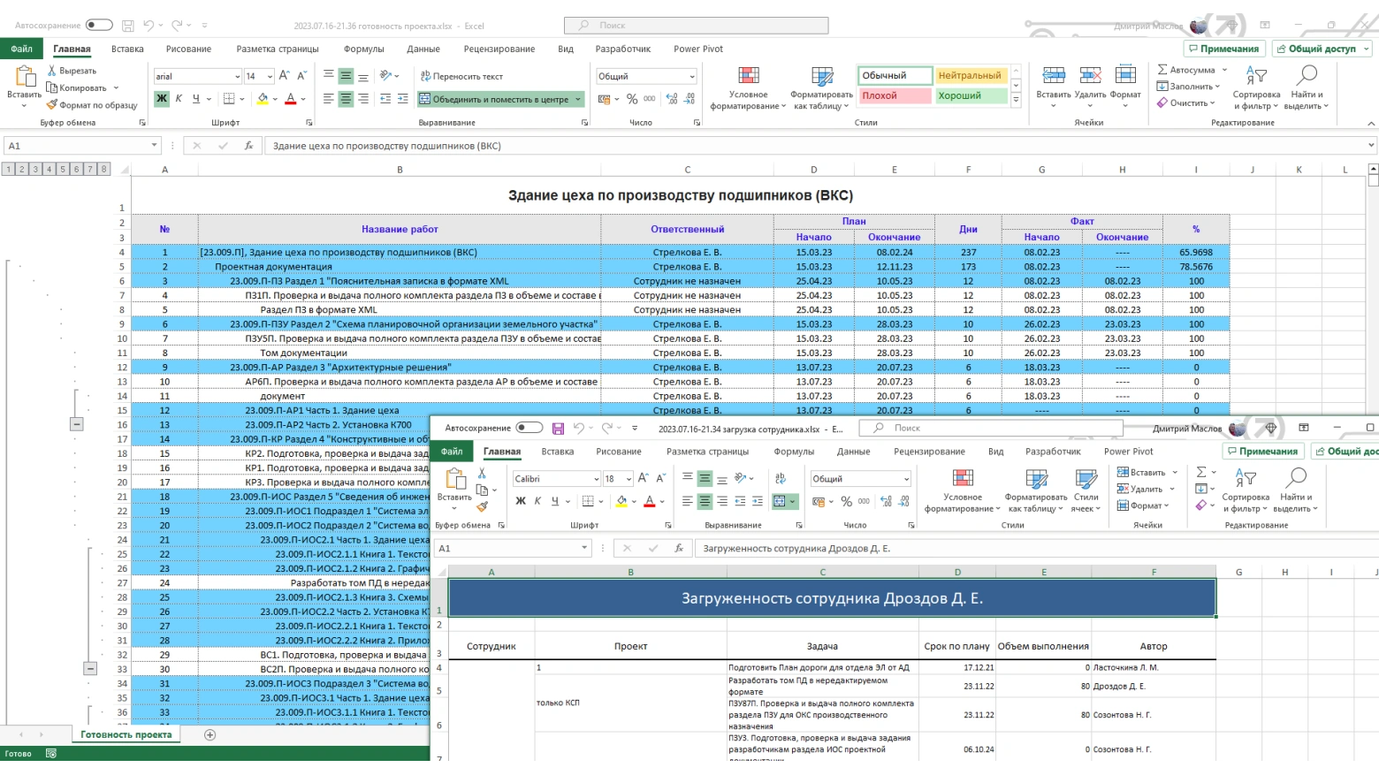Image resolution: width=1379 pixels, height=775 pixels.
Task: Click the Sort and Filter icon in front window
Action: [1246, 478]
